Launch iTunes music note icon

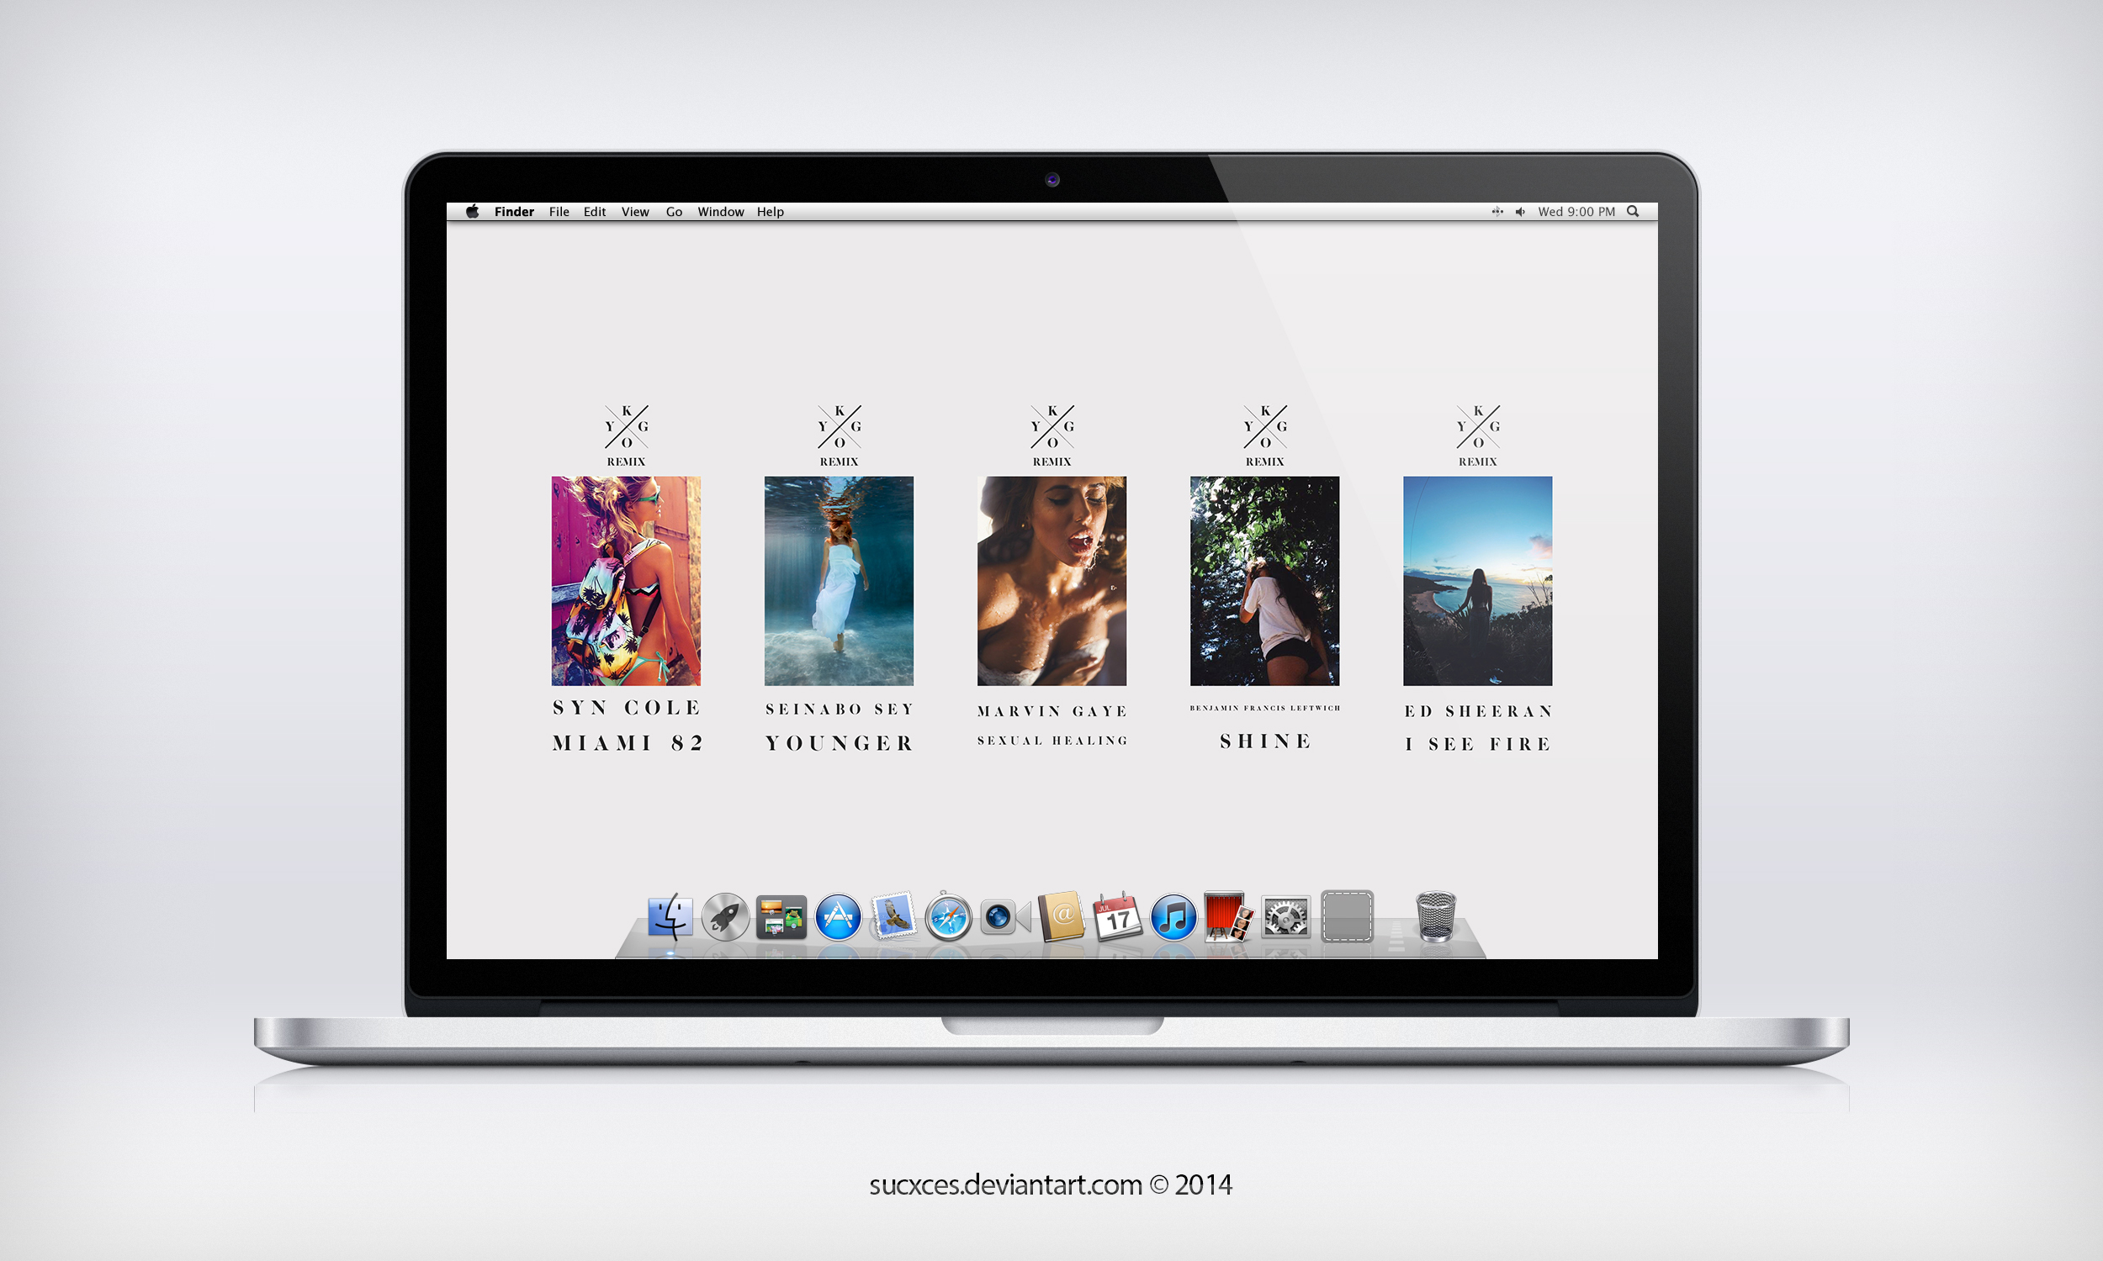pos(1173,918)
